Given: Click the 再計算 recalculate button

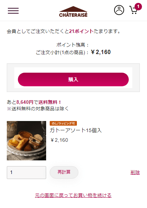Looking at the screenshot, I should tap(64, 172).
